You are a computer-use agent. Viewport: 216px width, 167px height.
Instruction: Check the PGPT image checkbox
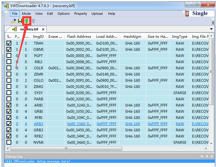9,56
